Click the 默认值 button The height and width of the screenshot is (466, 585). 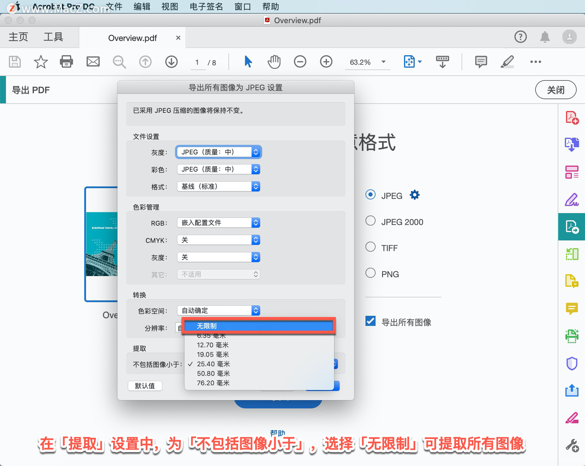(145, 386)
